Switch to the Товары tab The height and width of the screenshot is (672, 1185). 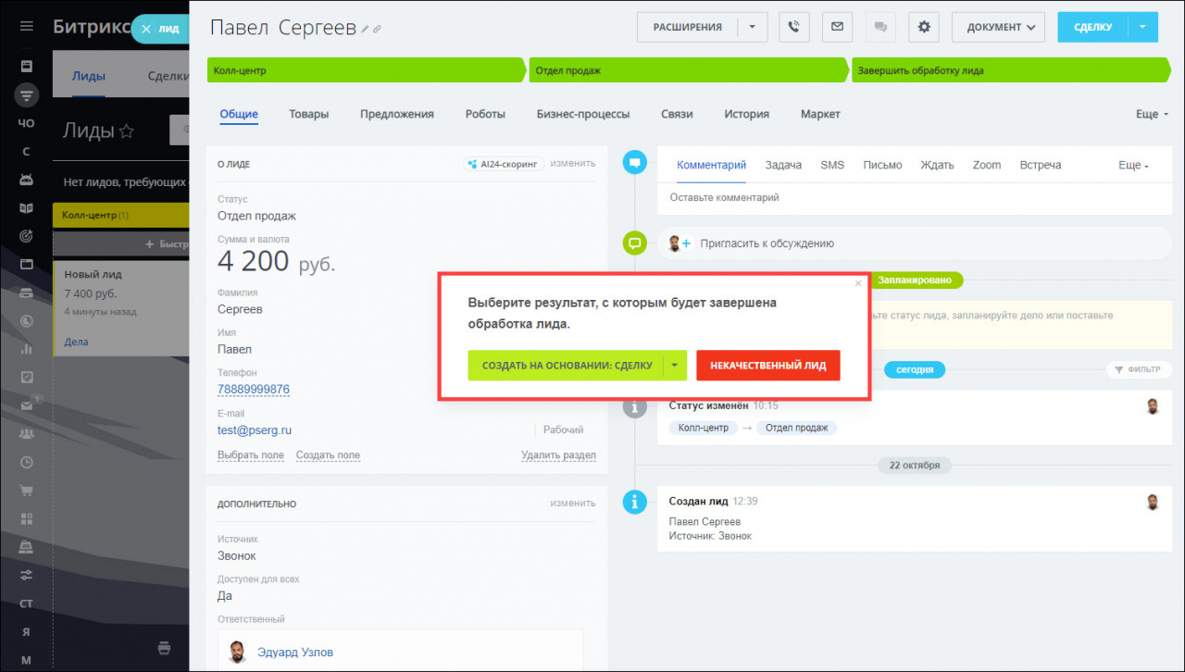point(308,114)
